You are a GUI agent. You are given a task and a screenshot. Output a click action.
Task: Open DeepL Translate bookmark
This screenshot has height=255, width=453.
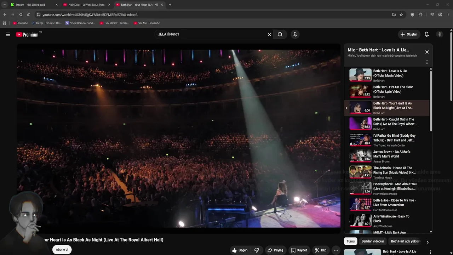[x=46, y=23]
